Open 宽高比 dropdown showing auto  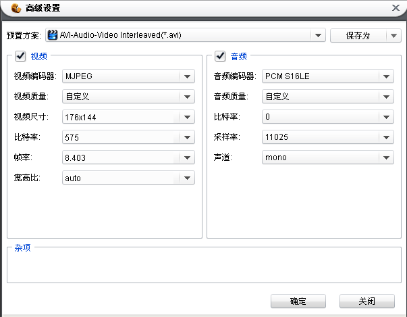tap(128, 178)
